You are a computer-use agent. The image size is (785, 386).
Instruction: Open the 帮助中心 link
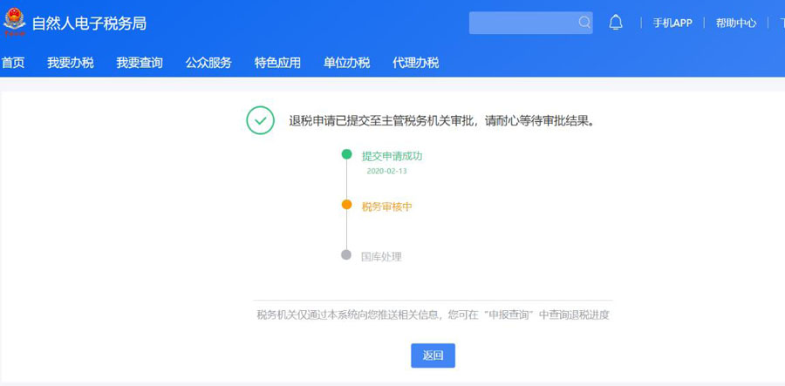click(735, 23)
